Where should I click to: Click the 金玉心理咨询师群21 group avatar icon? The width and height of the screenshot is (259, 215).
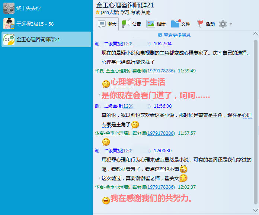(9, 39)
